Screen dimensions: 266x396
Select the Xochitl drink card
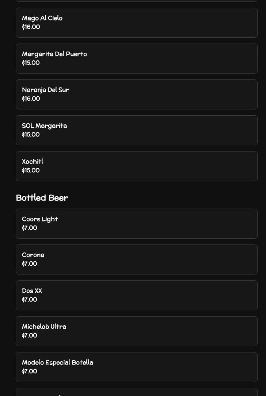(136, 166)
